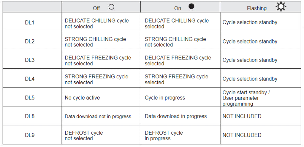Click 'Data download in progress' cell
Screen dimensions: 304x147
click(176, 116)
